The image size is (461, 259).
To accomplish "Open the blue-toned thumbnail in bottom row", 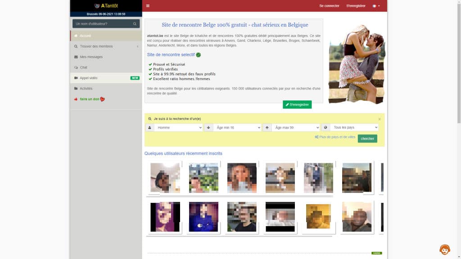I will [x=203, y=217].
